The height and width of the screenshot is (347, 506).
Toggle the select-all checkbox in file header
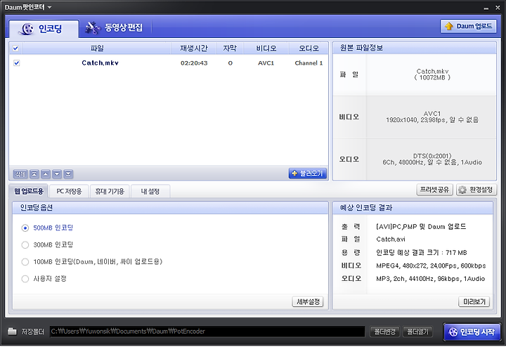tap(15, 48)
